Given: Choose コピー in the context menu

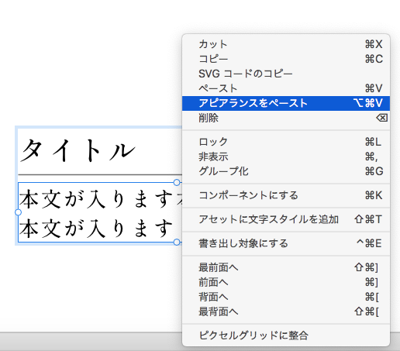Looking at the screenshot, I should (286, 59).
